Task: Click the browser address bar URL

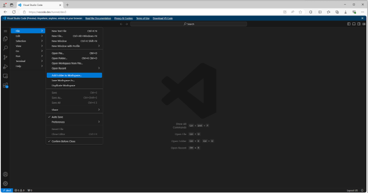Action: click(x=48, y=12)
